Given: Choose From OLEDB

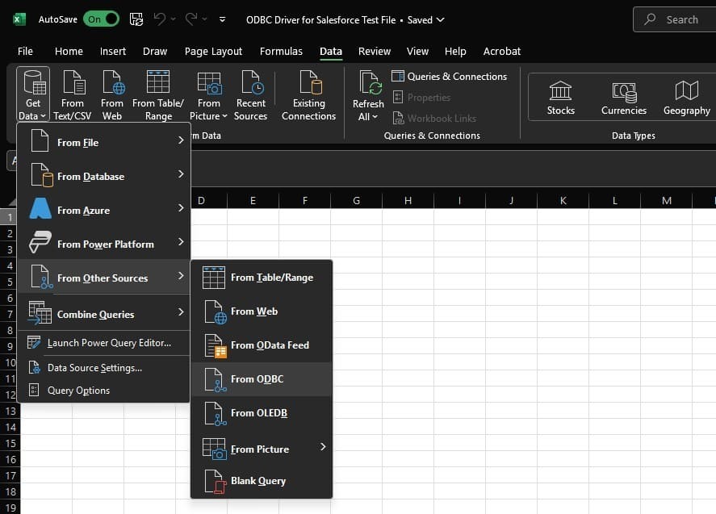Looking at the screenshot, I should pos(262,412).
